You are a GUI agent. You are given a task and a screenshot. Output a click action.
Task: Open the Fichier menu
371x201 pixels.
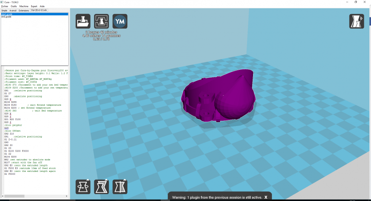[5, 6]
